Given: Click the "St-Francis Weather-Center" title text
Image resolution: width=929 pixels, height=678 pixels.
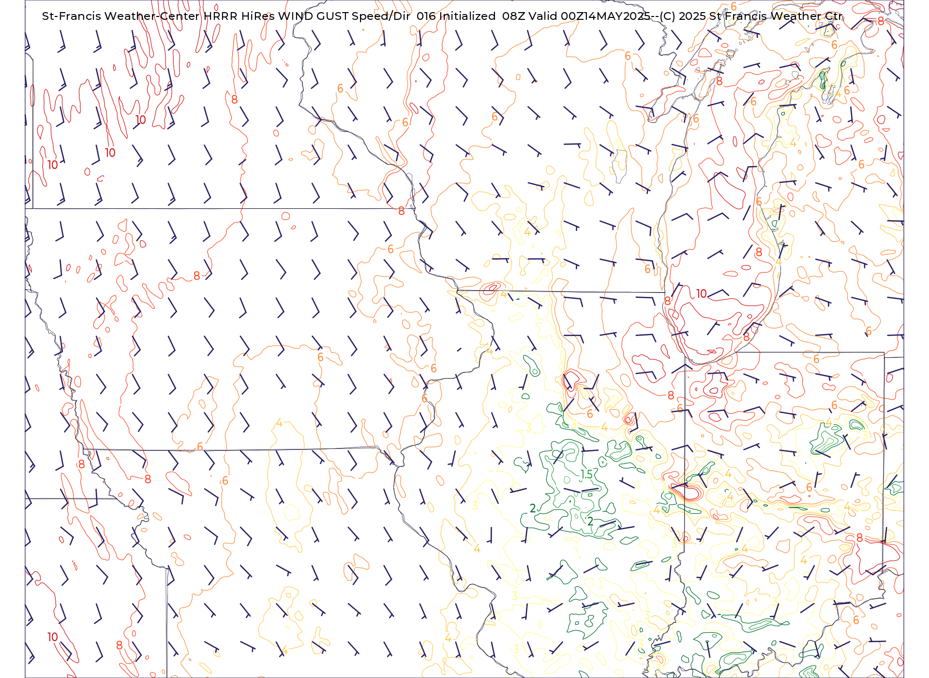Looking at the screenshot, I should click(121, 16).
